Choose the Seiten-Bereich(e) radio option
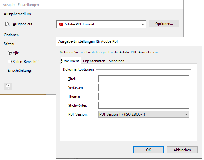This screenshot has width=204, height=160. coord(10,62)
